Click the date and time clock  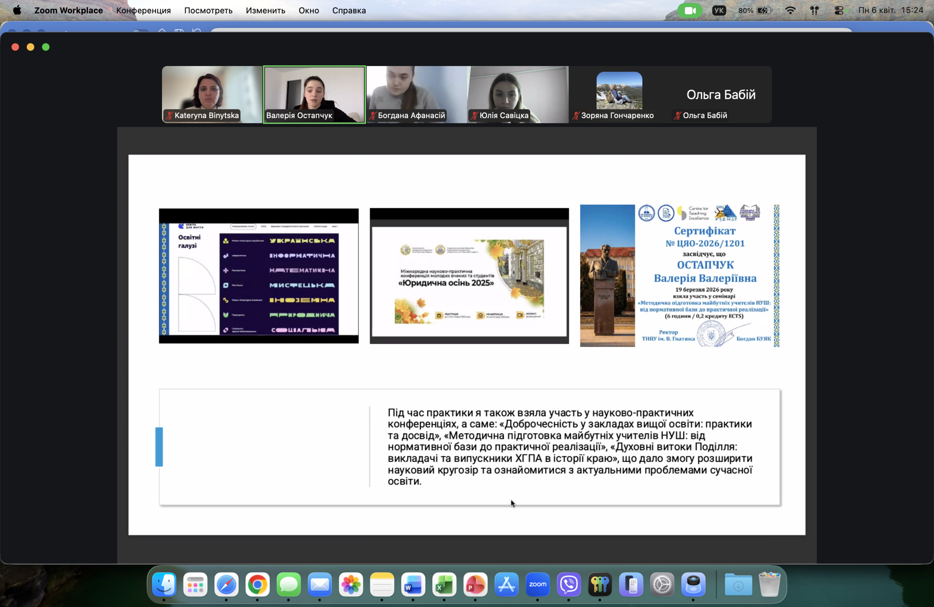[890, 11]
